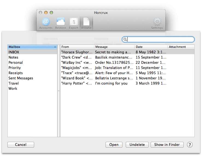Sort messages by From column header
The image size is (202, 156).
tap(77, 47)
